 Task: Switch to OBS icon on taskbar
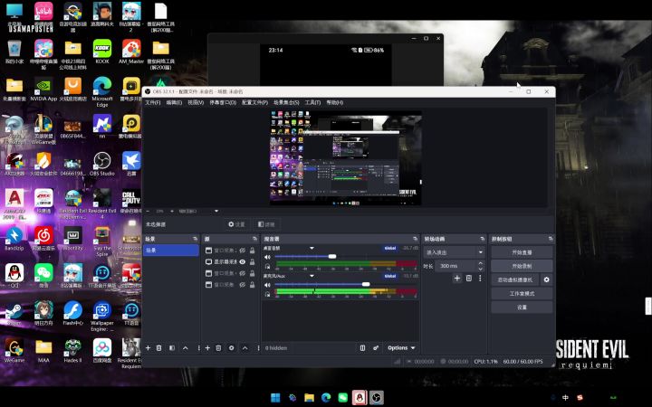377,397
